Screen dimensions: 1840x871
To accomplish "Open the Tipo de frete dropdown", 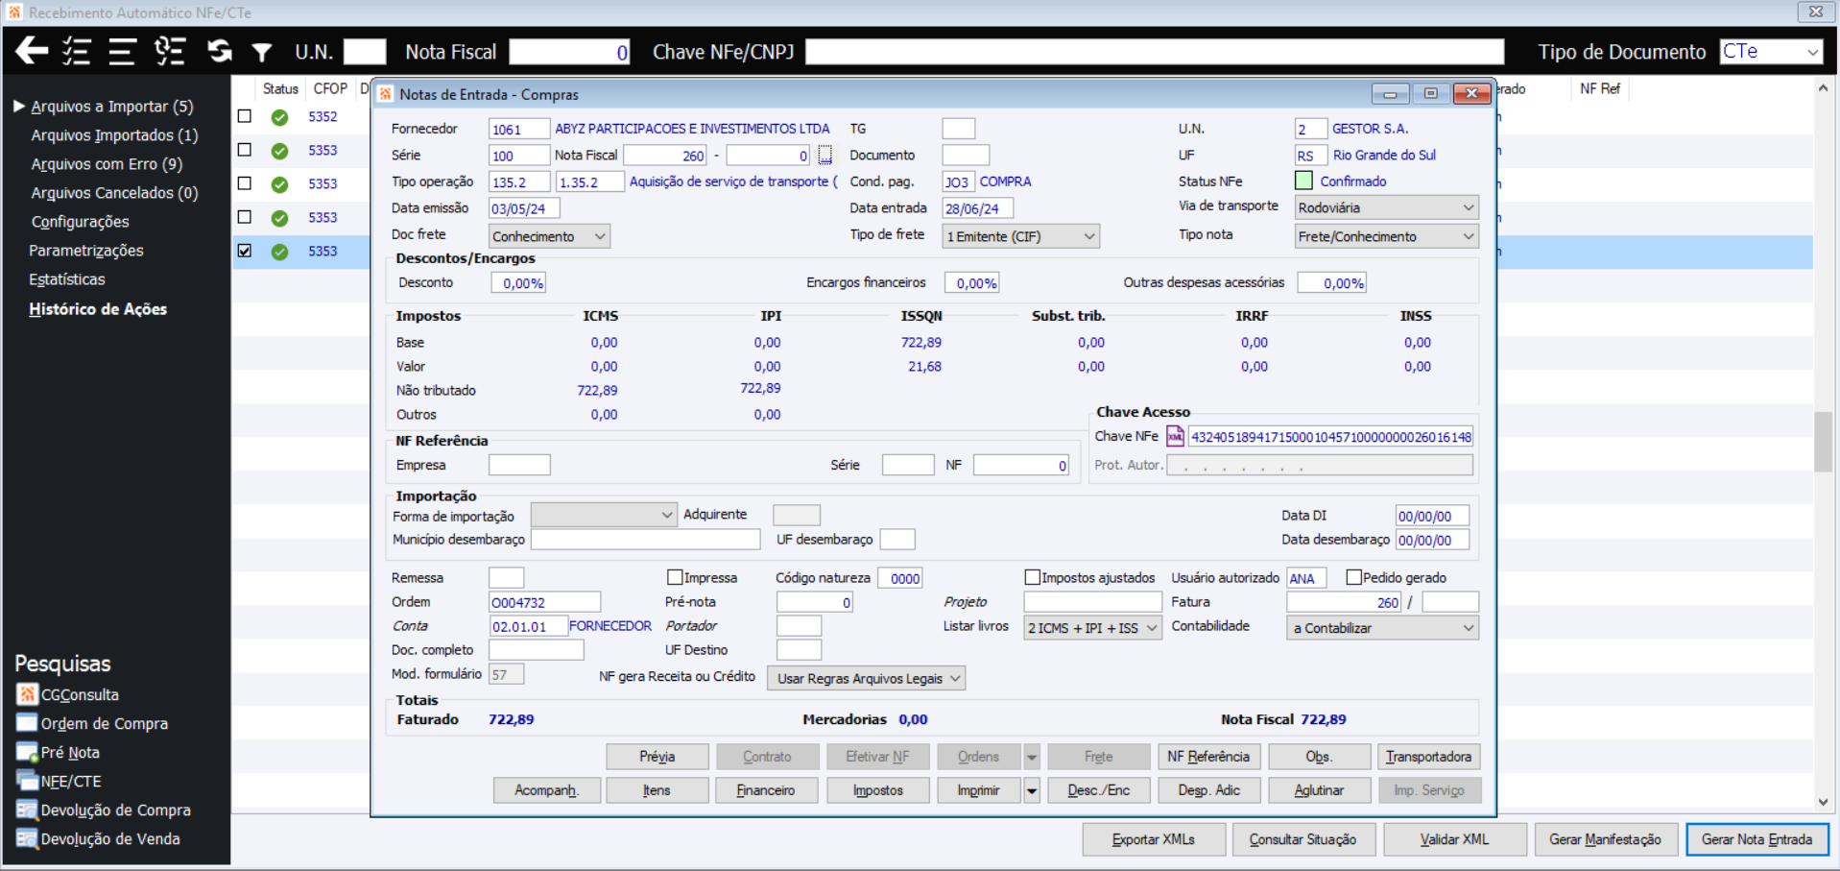I will pos(1020,236).
